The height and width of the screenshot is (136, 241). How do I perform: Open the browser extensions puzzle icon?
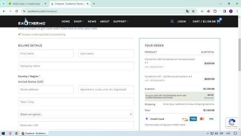215,11
